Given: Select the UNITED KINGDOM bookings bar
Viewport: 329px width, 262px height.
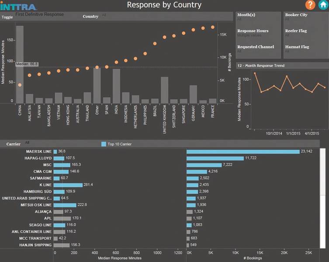Looking at the screenshot, I should click(164, 90).
